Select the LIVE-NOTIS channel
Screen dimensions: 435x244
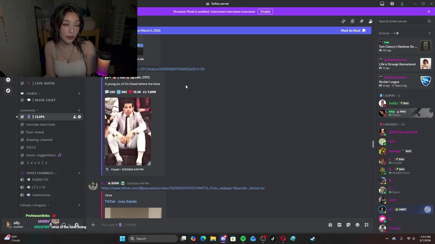coord(50,83)
